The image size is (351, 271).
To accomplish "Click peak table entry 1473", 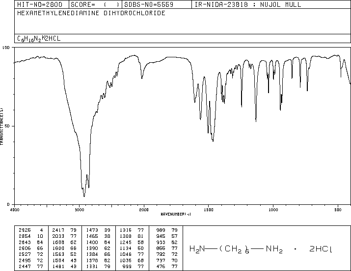I will pos(92,230).
